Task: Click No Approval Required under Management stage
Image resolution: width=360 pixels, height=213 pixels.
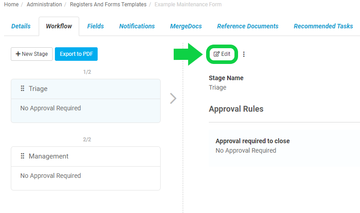Action: [x=50, y=176]
